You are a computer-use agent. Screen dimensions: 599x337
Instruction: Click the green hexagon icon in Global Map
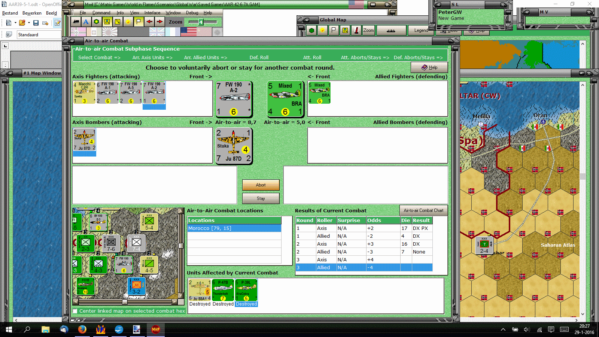(311, 30)
